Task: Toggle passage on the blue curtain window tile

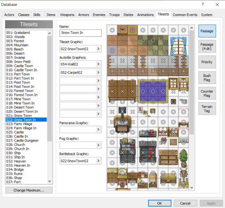Action: click(x=178, y=46)
